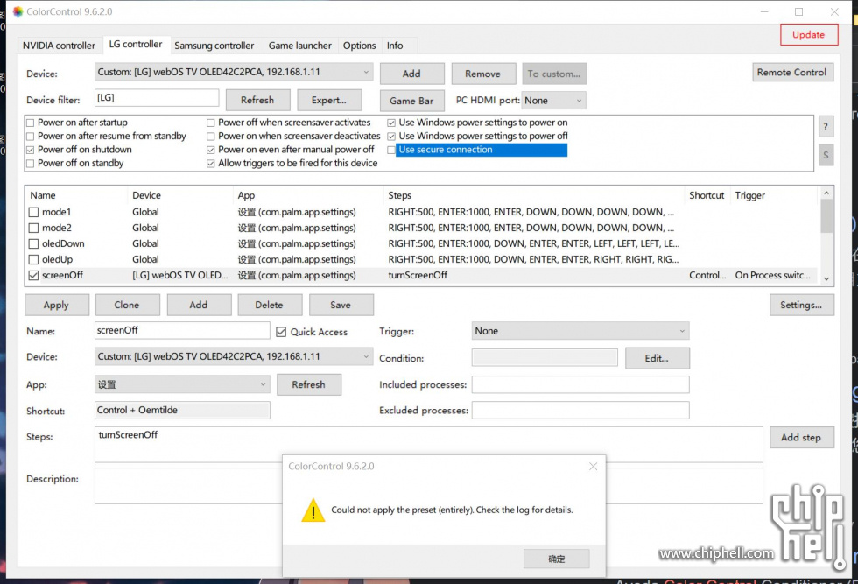Apply the selected preset
This screenshot has height=584, width=858.
click(x=56, y=305)
